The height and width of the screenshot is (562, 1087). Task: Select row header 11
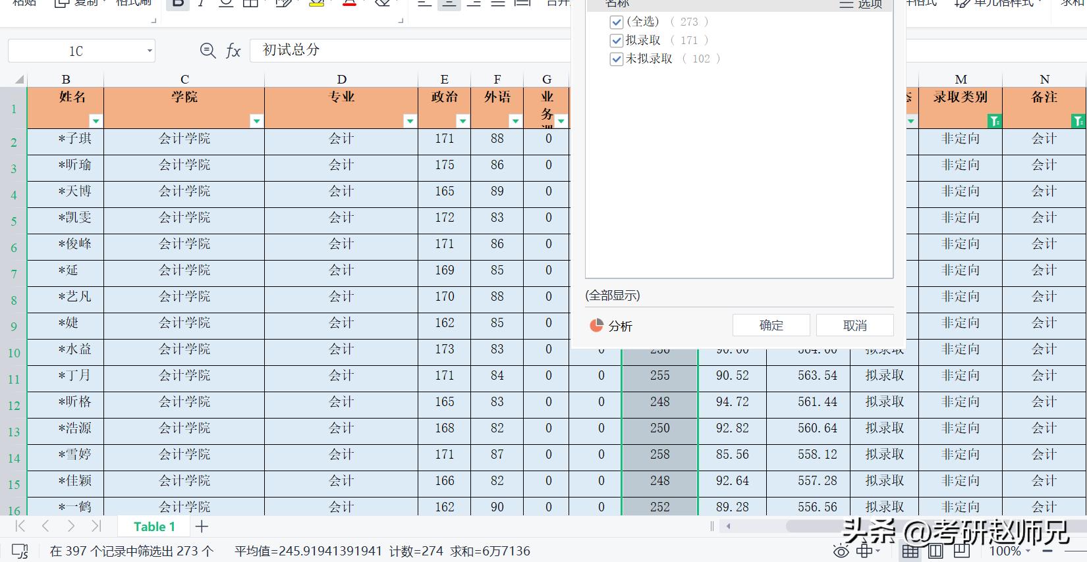tap(14, 379)
